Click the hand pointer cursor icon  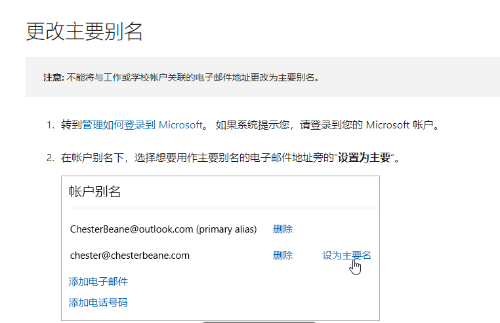point(355,267)
